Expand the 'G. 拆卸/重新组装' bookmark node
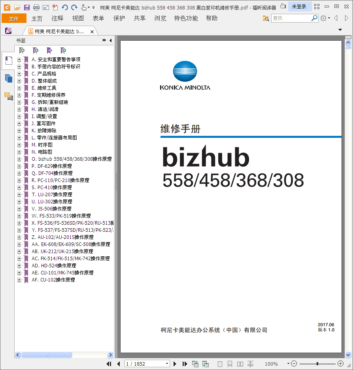The width and height of the screenshot is (353, 370). [19, 102]
